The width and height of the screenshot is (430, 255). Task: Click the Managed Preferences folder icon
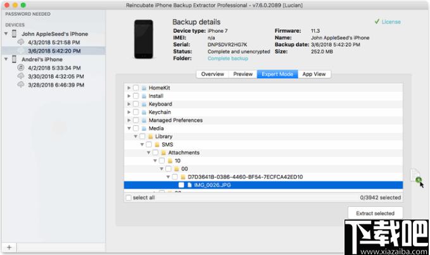pos(144,120)
